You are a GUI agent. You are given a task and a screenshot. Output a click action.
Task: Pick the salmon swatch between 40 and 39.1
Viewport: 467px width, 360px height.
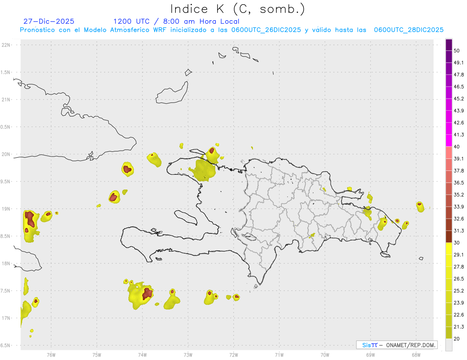coord(449,153)
